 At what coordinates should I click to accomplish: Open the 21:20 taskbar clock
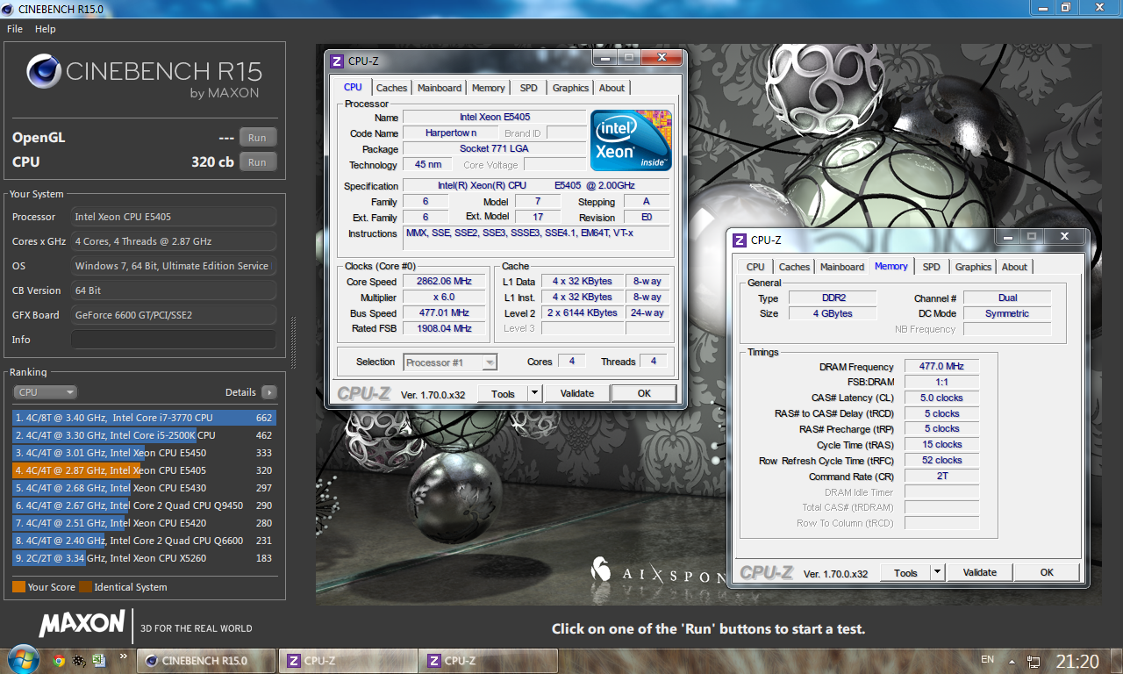(x=1077, y=661)
